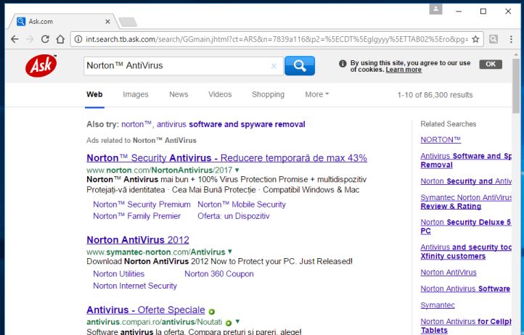Open a new tab
Screen dimensions: 524x335
click(x=128, y=22)
